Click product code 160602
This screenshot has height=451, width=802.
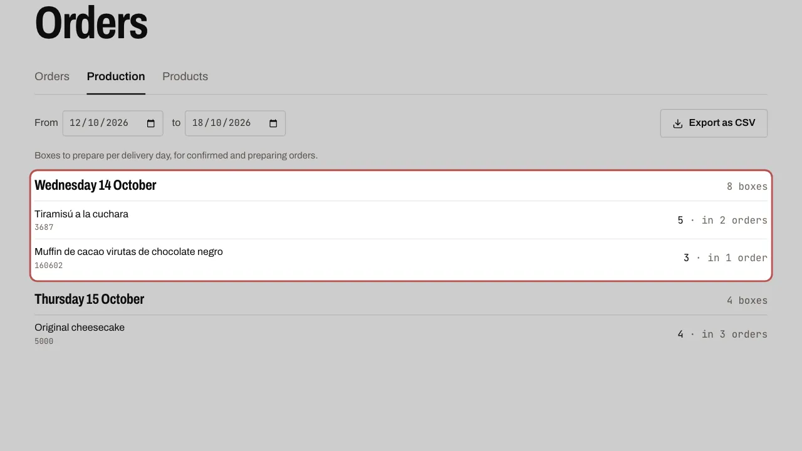pyautogui.click(x=49, y=266)
